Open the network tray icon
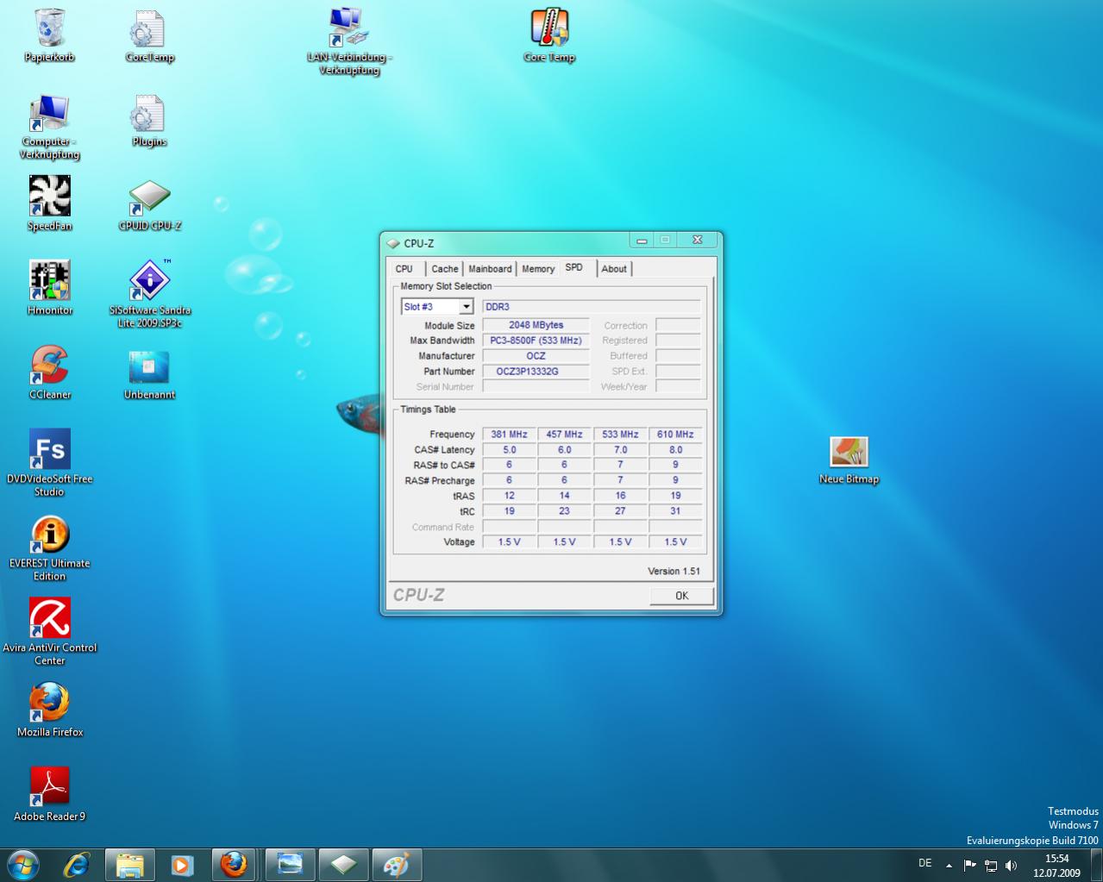This screenshot has width=1103, height=882. (991, 865)
